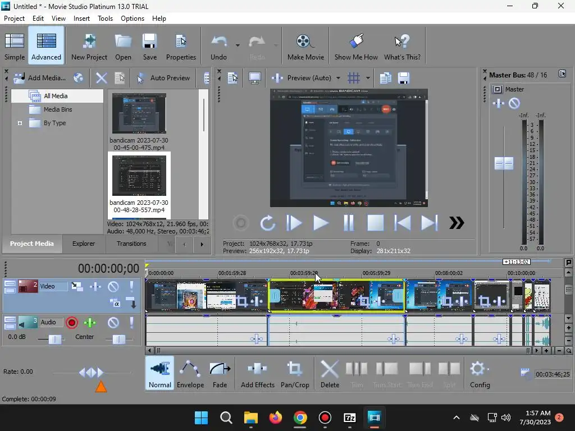Select Media Bins folder
This screenshot has width=575, height=431.
58,109
